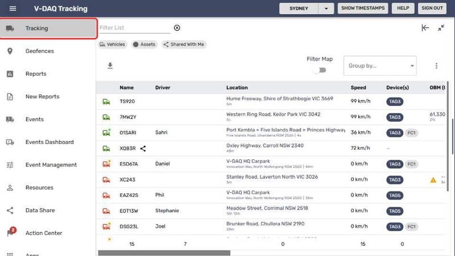
Task: Click the Action Center flag icon
Action: (10, 233)
